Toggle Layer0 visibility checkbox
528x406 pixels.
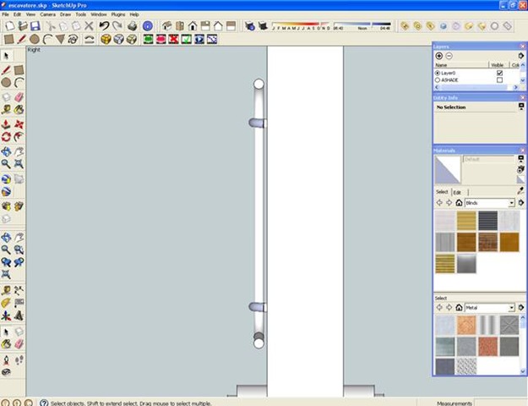click(499, 73)
